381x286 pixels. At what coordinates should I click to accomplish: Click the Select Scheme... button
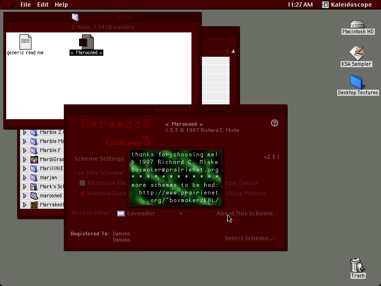pyautogui.click(x=249, y=238)
